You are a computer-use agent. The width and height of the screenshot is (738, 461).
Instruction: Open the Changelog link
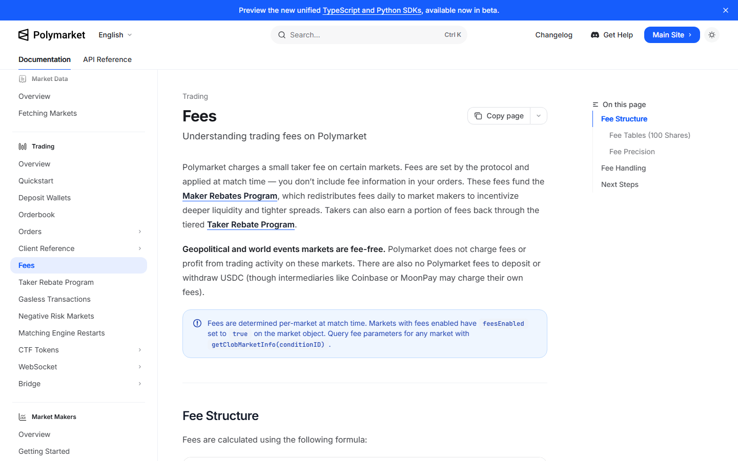pyautogui.click(x=553, y=35)
